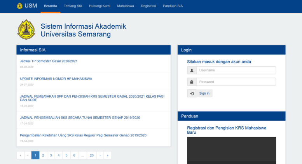The height and width of the screenshot is (164, 302).
Task: Click the date 03-08-2020
Action: (27, 67)
